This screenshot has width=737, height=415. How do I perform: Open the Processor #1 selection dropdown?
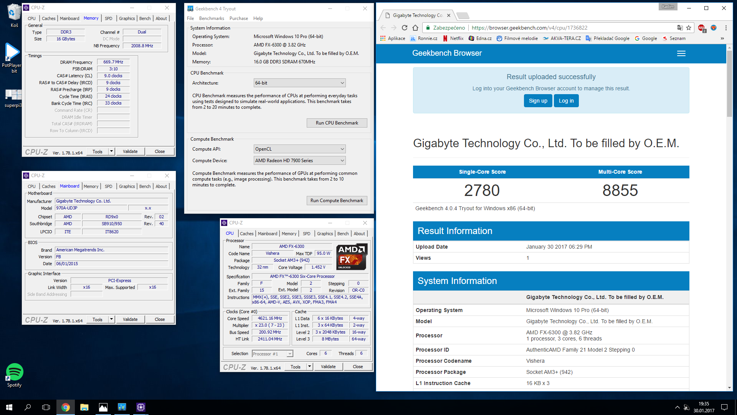[272, 354]
